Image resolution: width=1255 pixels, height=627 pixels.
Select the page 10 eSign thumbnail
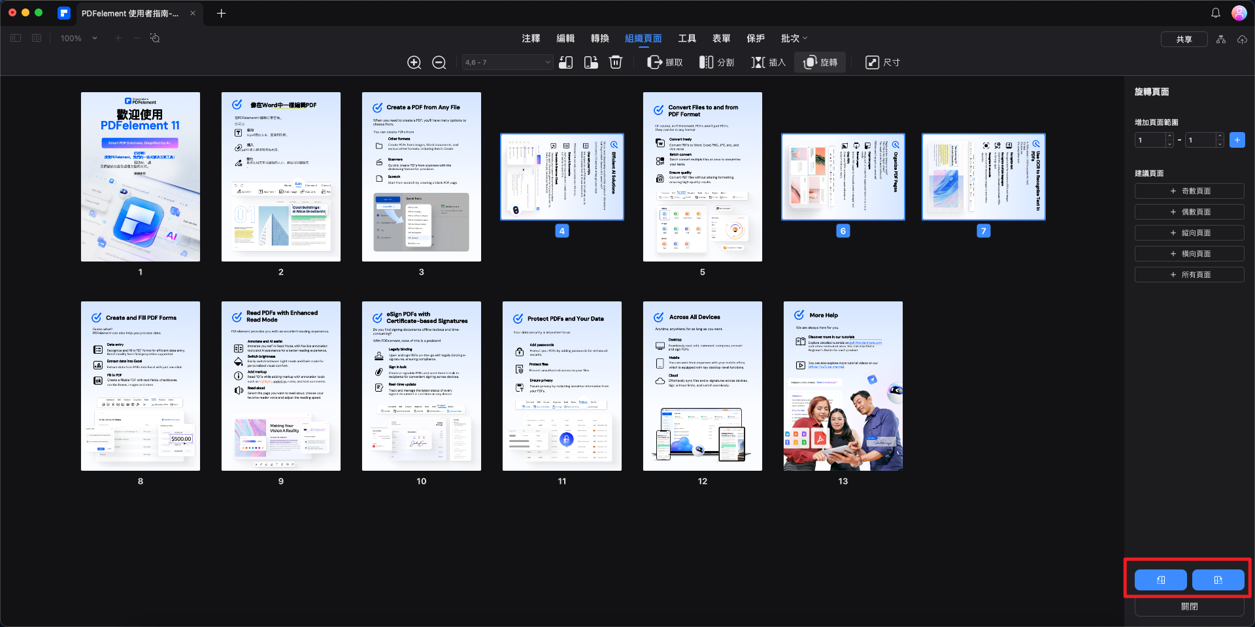[422, 386]
